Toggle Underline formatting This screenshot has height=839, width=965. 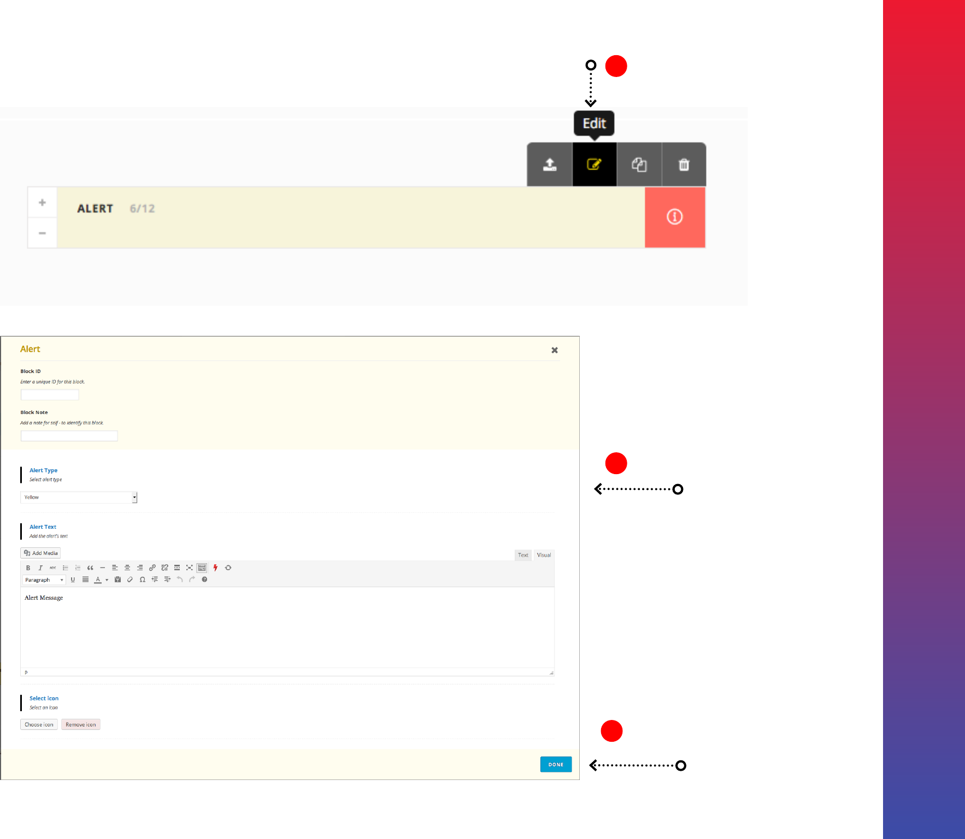click(73, 580)
